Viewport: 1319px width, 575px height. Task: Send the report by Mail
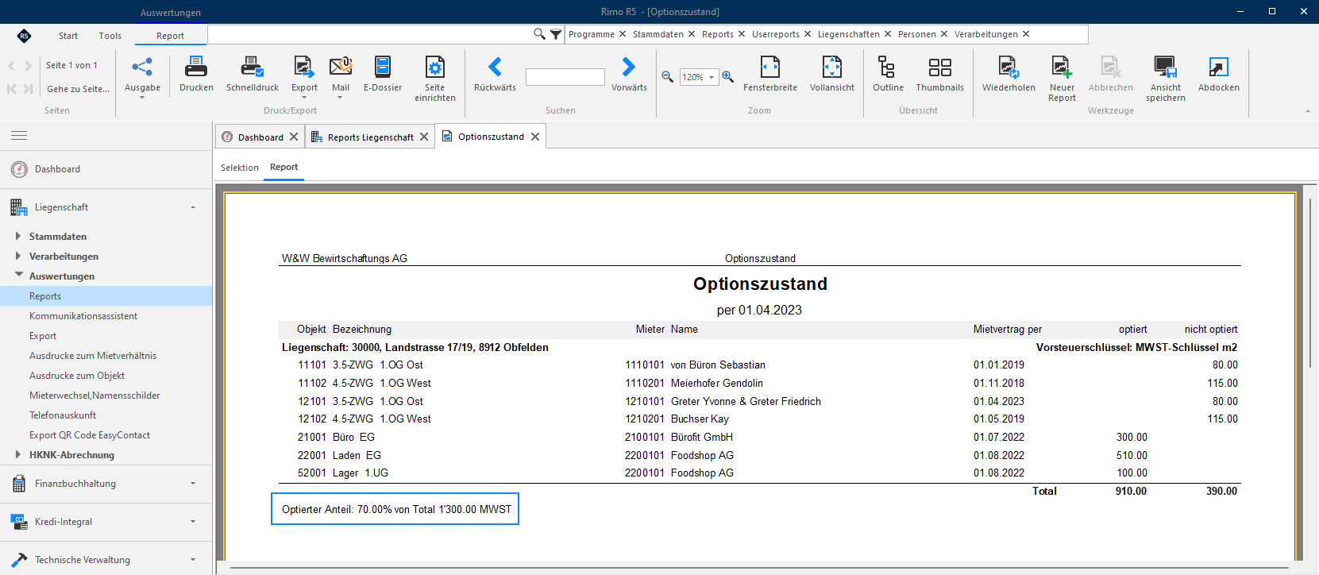(341, 77)
